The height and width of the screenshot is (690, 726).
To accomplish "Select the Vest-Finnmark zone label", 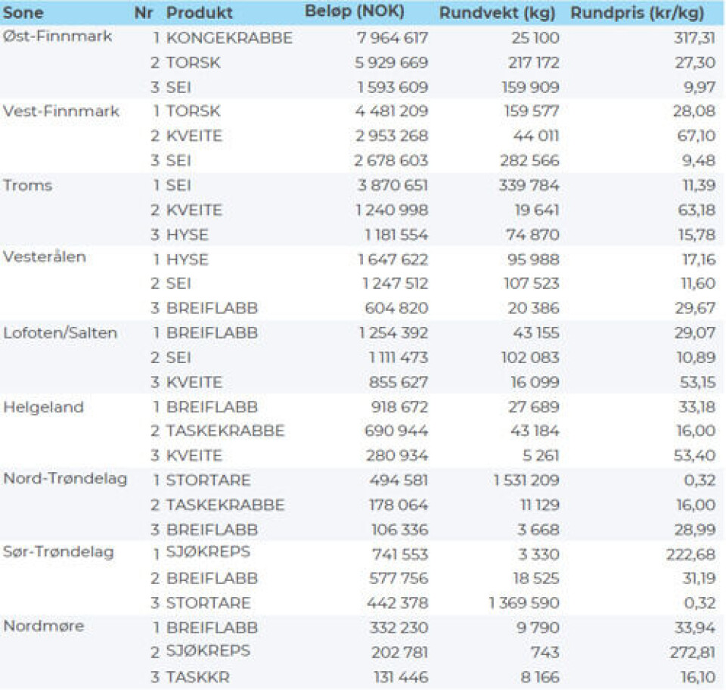I will tap(61, 111).
